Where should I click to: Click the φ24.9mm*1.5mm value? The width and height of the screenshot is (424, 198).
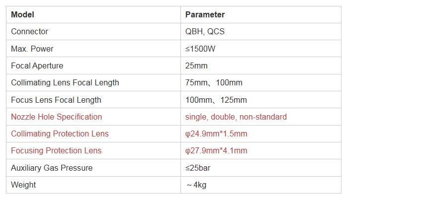tap(216, 133)
